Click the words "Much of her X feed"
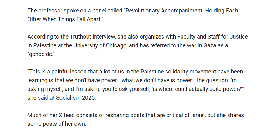The image size is (267, 132). tap(50, 115)
